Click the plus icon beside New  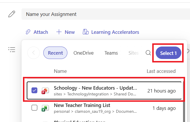[59, 32]
